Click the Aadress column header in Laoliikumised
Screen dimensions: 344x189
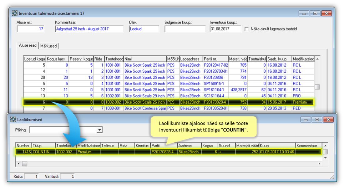pos(190,146)
